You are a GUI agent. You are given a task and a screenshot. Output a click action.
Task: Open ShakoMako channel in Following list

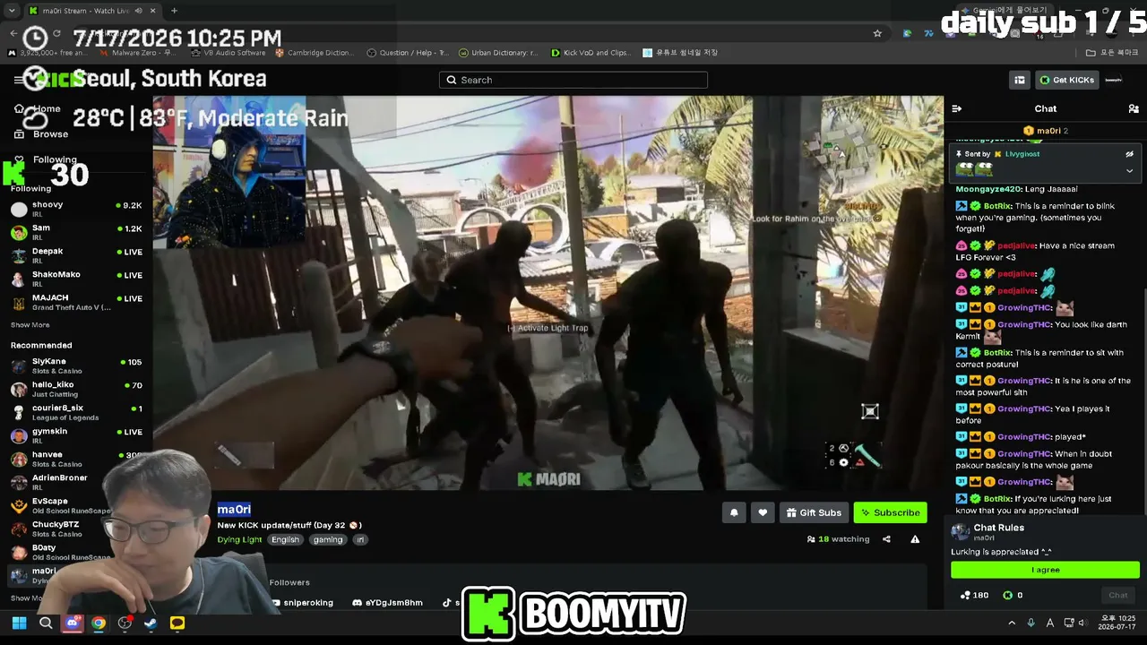tap(76, 278)
